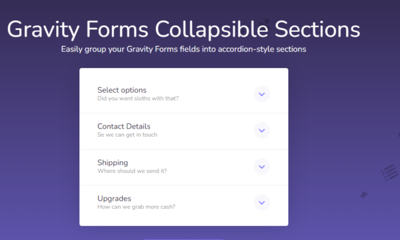This screenshot has height=240, width=400.
Task: Click 'How can we grab more cash?' text
Action: (x=136, y=207)
